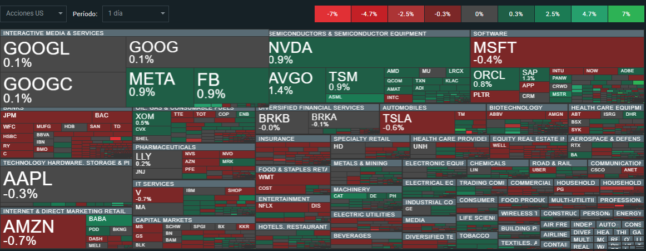646x251 pixels.
Task: Select the -0.3% legend swatch
Action: (x=443, y=13)
